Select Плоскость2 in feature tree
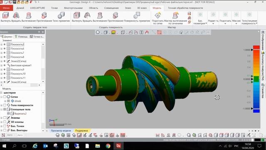The image size is (266, 150). [17, 45]
